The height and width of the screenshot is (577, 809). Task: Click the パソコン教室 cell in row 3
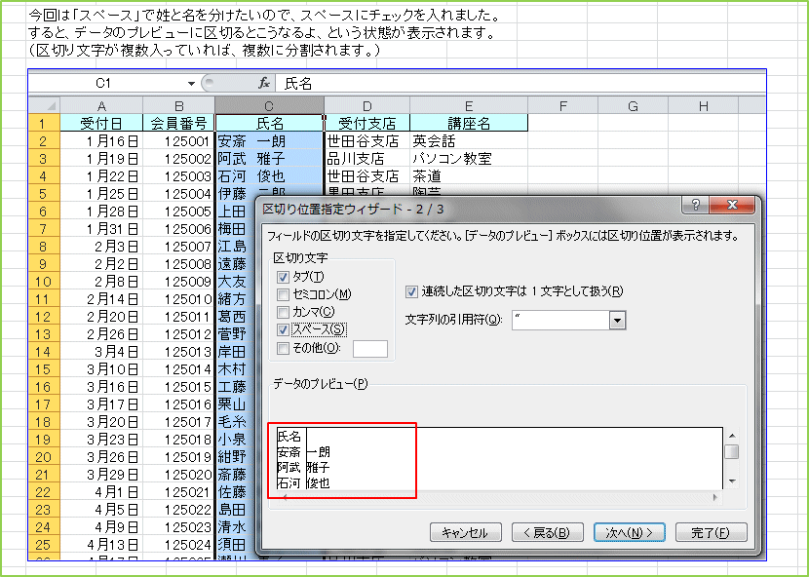[x=469, y=159]
